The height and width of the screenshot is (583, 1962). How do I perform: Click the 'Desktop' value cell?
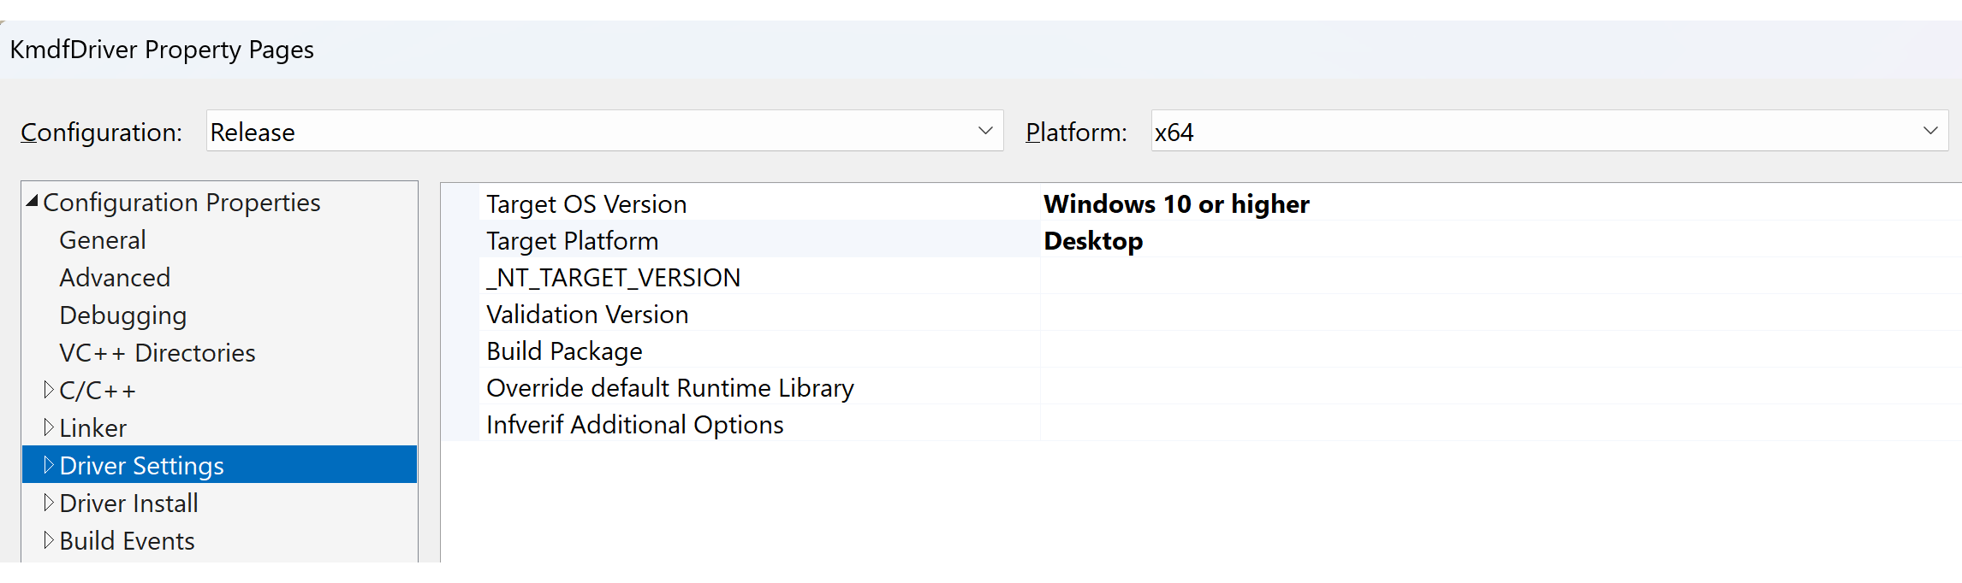click(1501, 241)
